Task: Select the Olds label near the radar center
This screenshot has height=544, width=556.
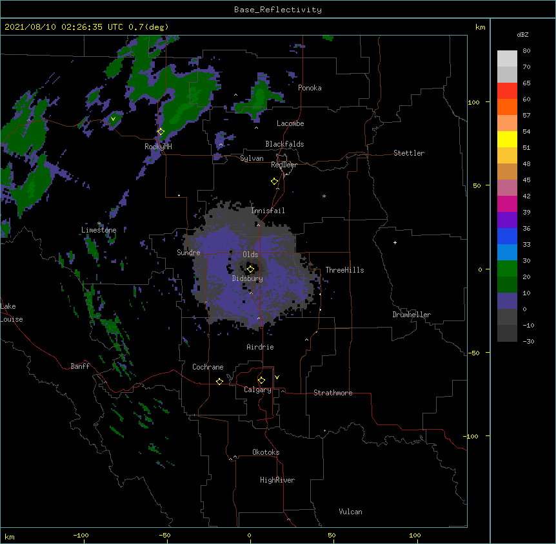Action: [x=250, y=255]
